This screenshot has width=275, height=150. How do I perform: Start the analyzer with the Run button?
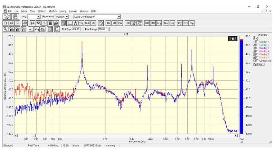pyautogui.click(x=7, y=17)
